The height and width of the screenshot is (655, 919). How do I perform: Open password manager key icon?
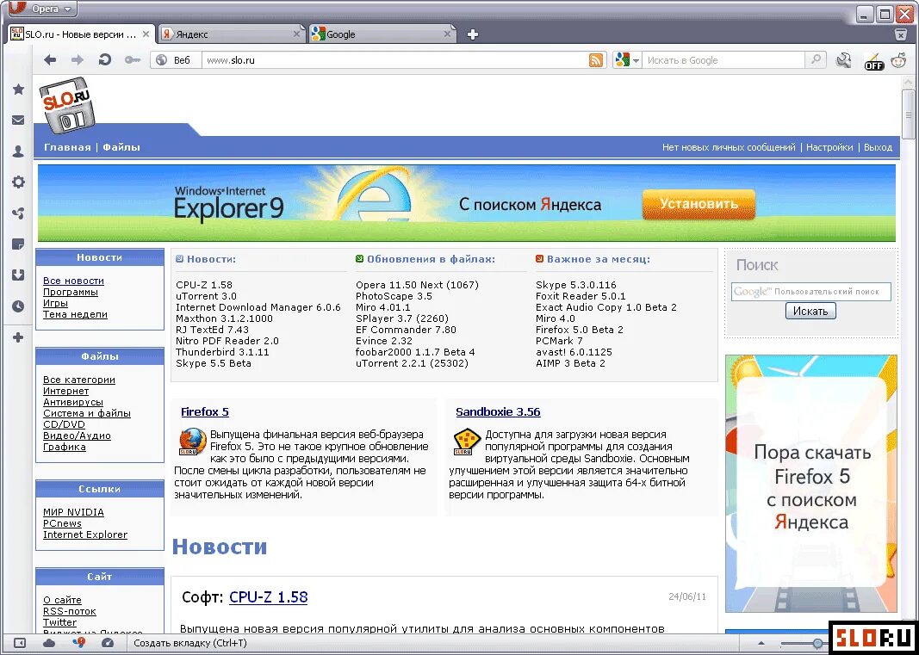[x=133, y=59]
